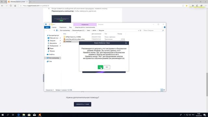Sort files by Имя column header
This screenshot has width=208, height=117.
(65, 34)
